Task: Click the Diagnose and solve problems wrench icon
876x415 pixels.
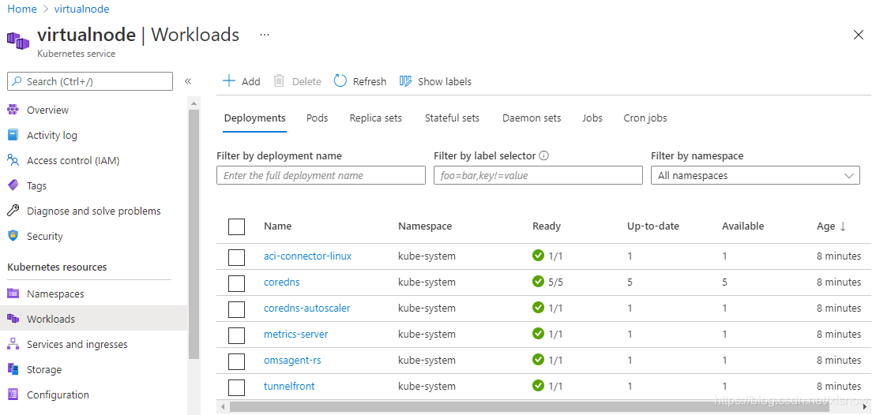Action: pyautogui.click(x=13, y=211)
